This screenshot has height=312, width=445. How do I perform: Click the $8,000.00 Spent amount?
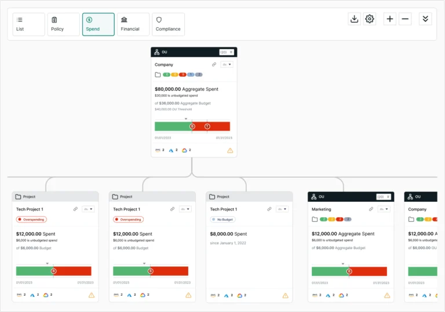228,234
